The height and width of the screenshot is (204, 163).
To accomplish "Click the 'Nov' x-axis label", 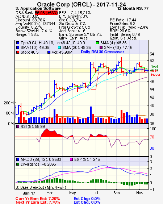I will [x=139, y=193].
